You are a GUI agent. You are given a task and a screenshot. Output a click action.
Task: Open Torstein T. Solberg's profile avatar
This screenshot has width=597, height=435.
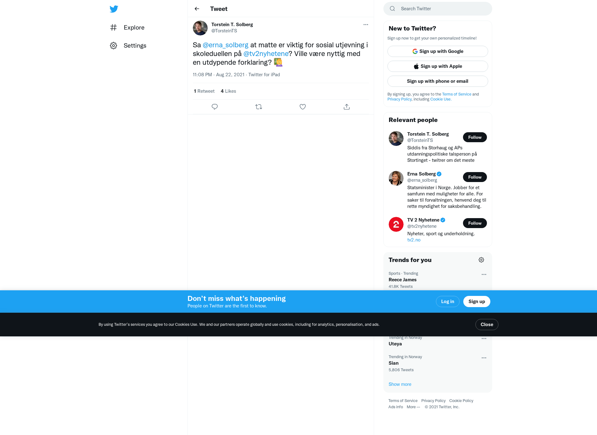(200, 28)
